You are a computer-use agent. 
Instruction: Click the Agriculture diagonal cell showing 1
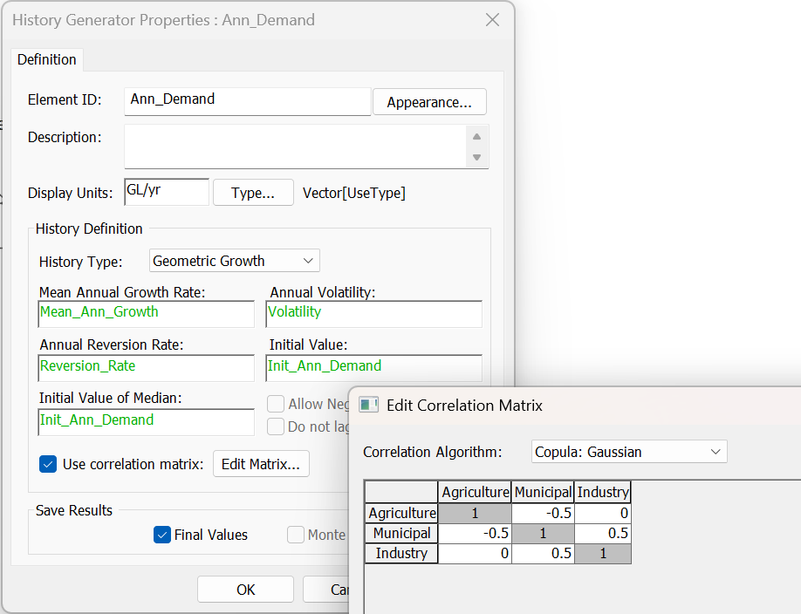point(475,513)
